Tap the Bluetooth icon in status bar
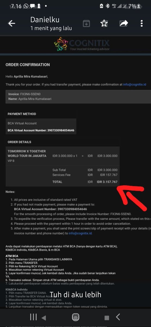The height and width of the screenshot is (327, 151). click(x=107, y=6)
